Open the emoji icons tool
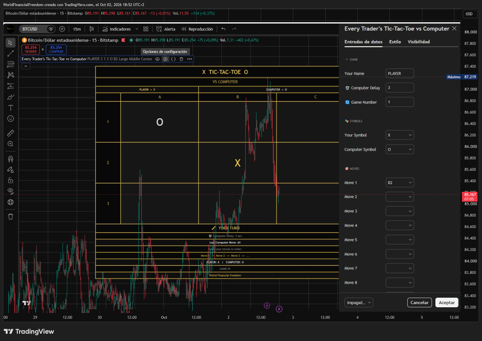 [10, 119]
